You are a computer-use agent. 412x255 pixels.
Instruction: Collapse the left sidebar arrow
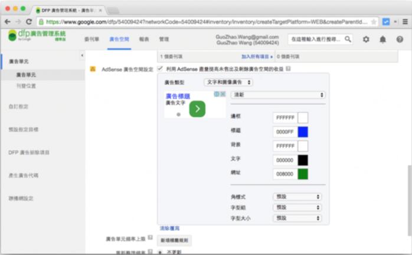tap(81, 56)
